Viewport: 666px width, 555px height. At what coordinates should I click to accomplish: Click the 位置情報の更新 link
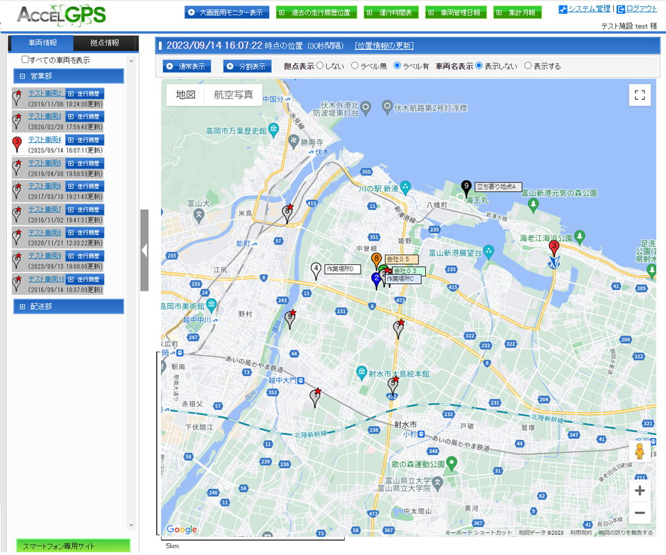pos(384,46)
